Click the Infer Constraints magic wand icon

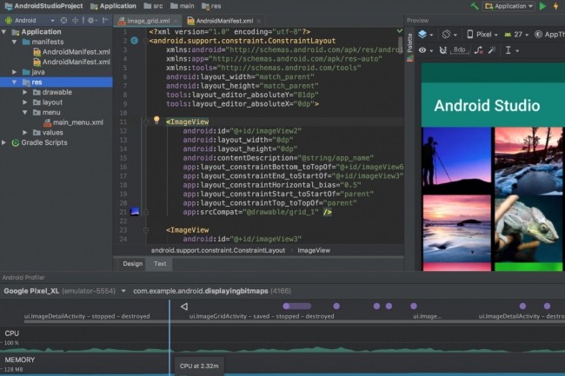tap(492, 50)
